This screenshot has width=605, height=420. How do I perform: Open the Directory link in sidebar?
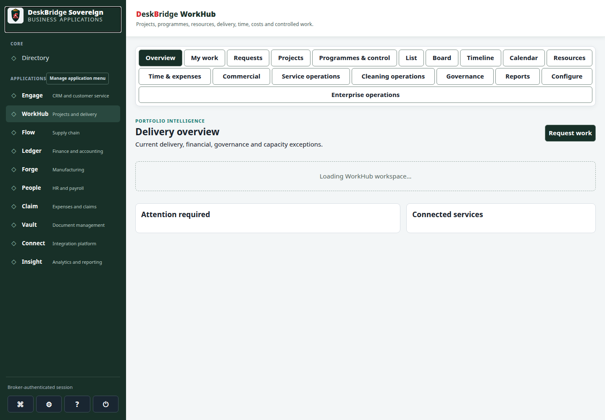coord(63,58)
